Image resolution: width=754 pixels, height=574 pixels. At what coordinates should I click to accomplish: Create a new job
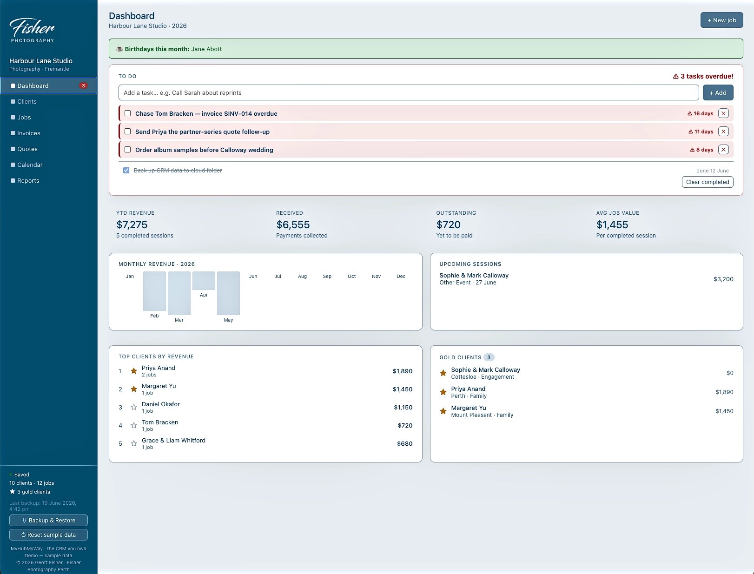(x=721, y=20)
